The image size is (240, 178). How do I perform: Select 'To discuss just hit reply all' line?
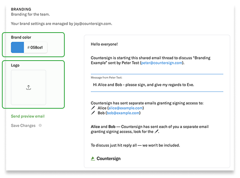(x=135, y=145)
